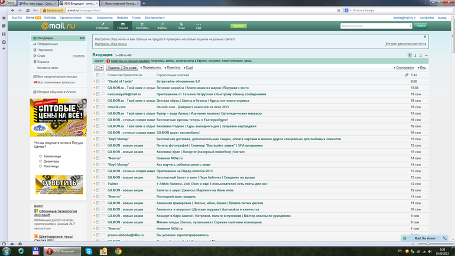
Task: Expand the Все проекты menu
Action: coord(155,18)
